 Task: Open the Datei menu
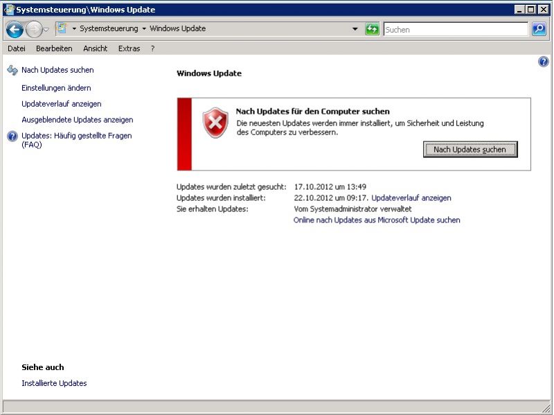tap(17, 48)
